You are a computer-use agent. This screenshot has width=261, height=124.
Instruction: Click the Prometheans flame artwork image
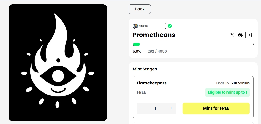58,63
